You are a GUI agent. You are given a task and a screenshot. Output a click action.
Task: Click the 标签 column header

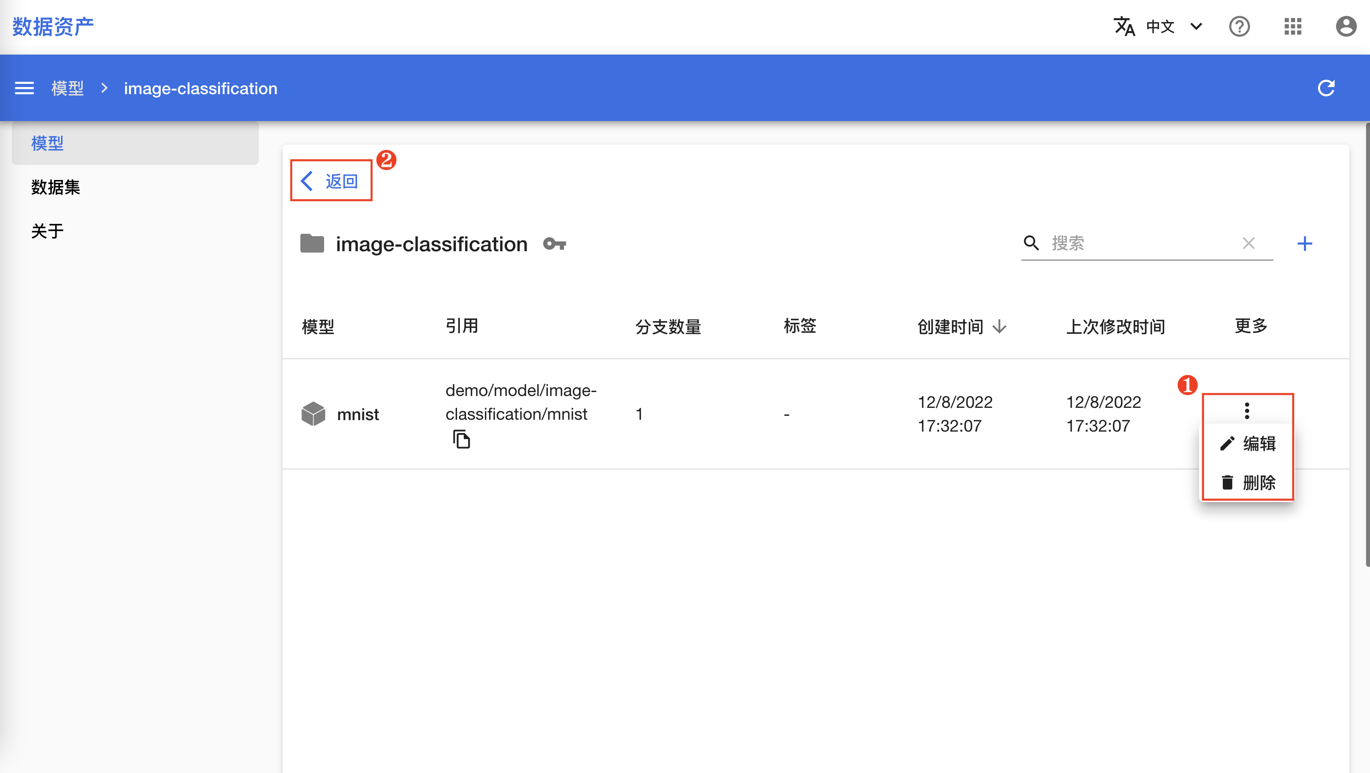tap(800, 325)
